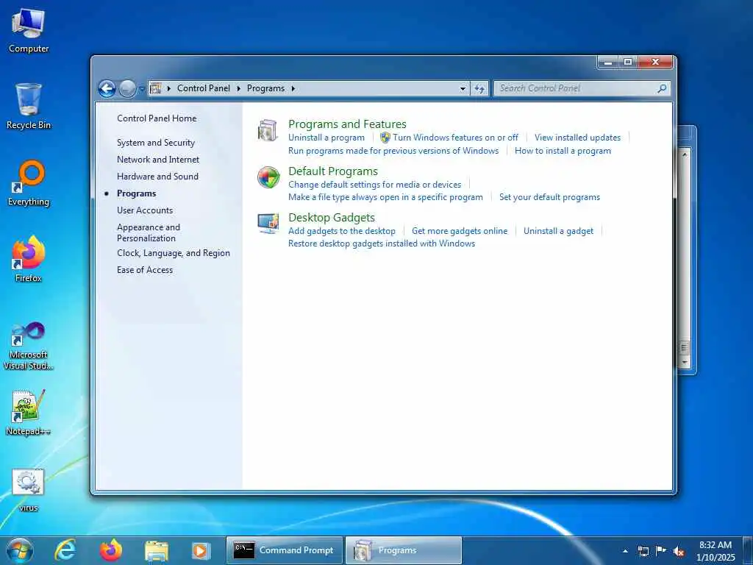Click the Back navigation arrow button
This screenshot has width=753, height=565.
click(107, 88)
